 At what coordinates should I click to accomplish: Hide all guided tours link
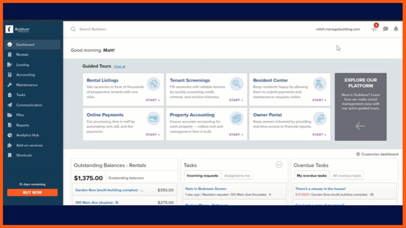coord(119,67)
